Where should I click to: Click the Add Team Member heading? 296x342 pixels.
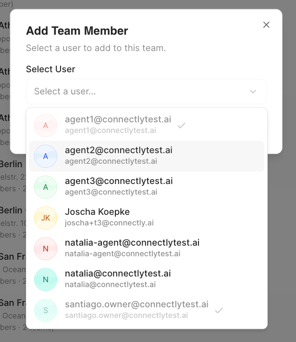point(77,31)
